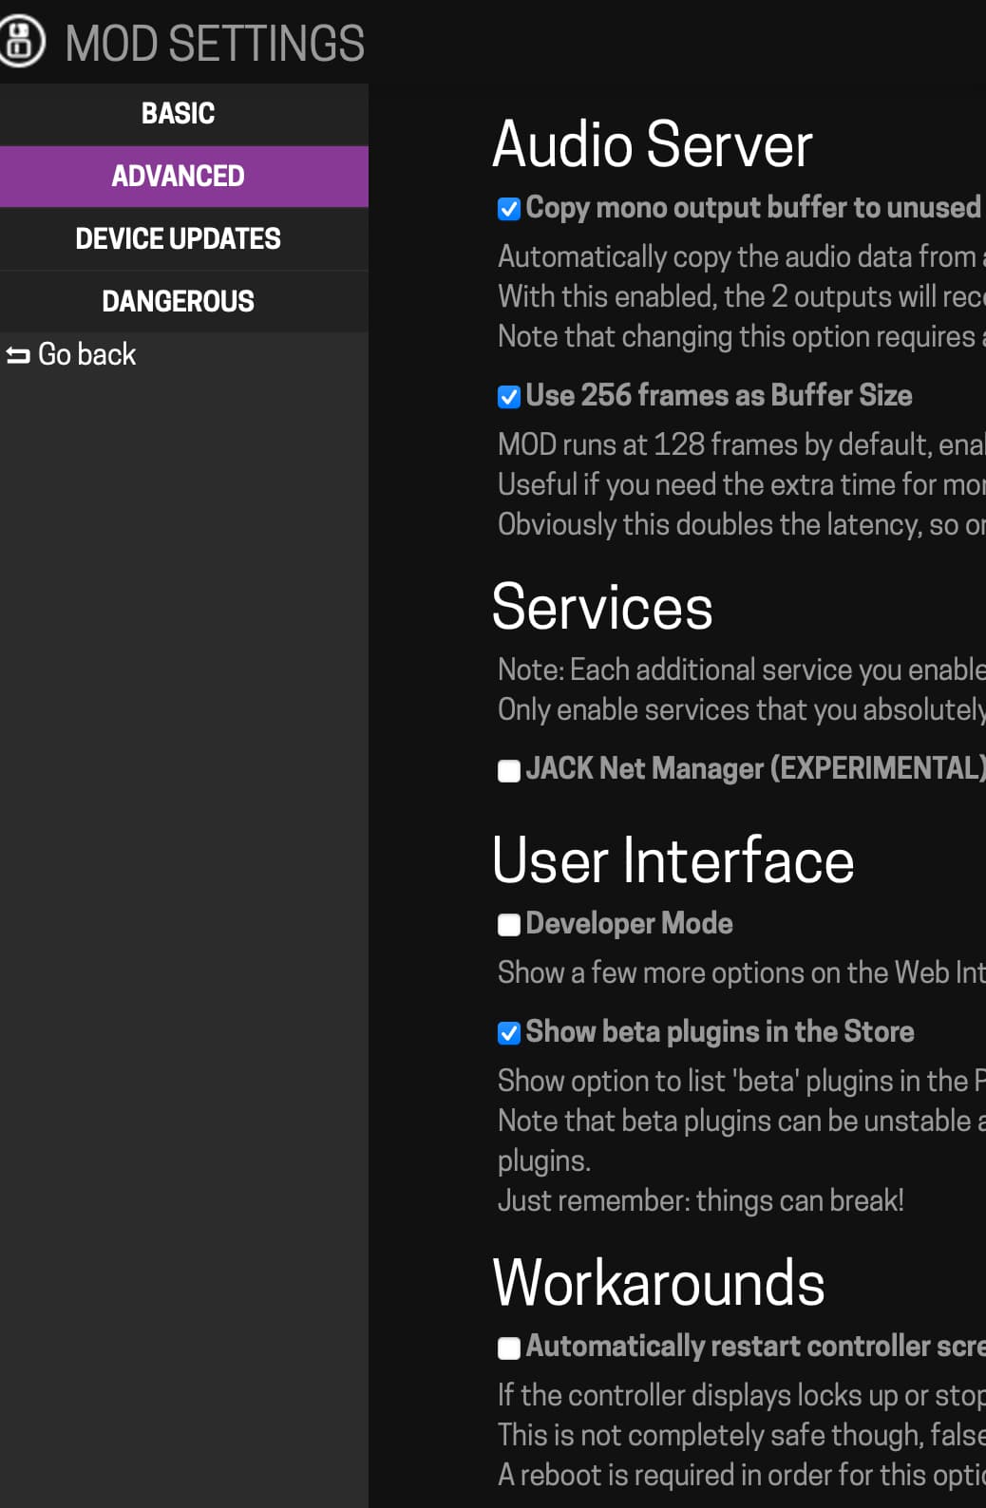Click the Go back link
Image resolution: width=986 pixels, height=1508 pixels.
[71, 354]
